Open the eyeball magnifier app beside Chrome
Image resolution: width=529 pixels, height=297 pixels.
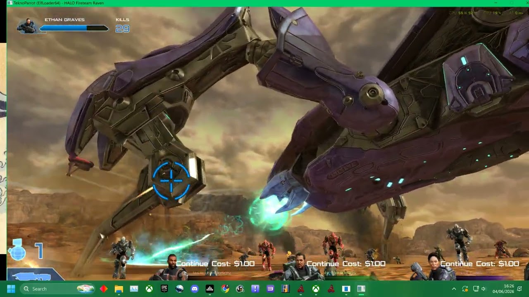[240, 289]
